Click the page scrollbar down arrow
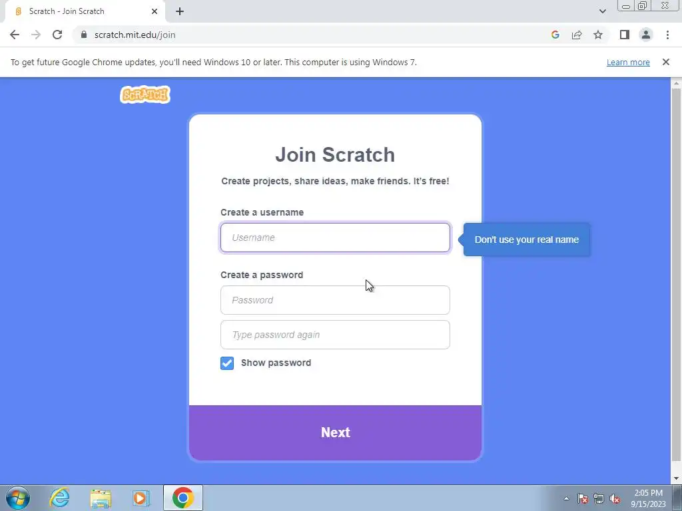Screen dimensions: 682x511 pyautogui.click(x=676, y=478)
